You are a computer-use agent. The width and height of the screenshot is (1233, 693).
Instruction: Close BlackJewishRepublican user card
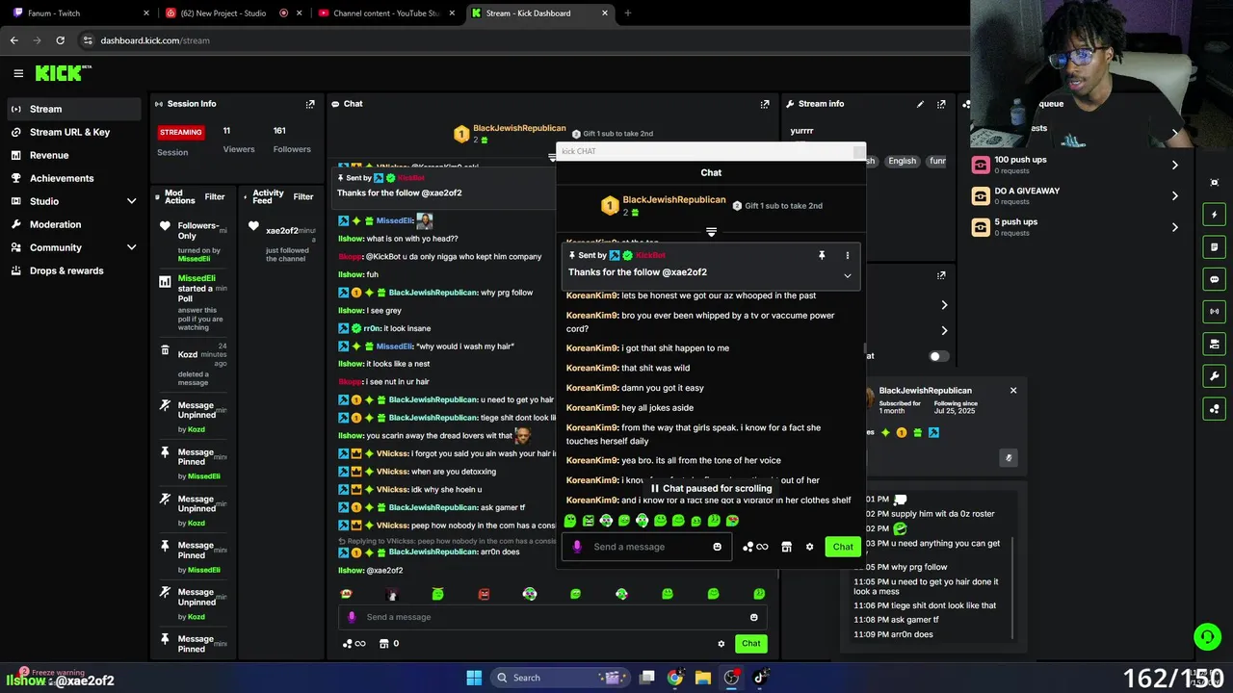click(x=1013, y=391)
